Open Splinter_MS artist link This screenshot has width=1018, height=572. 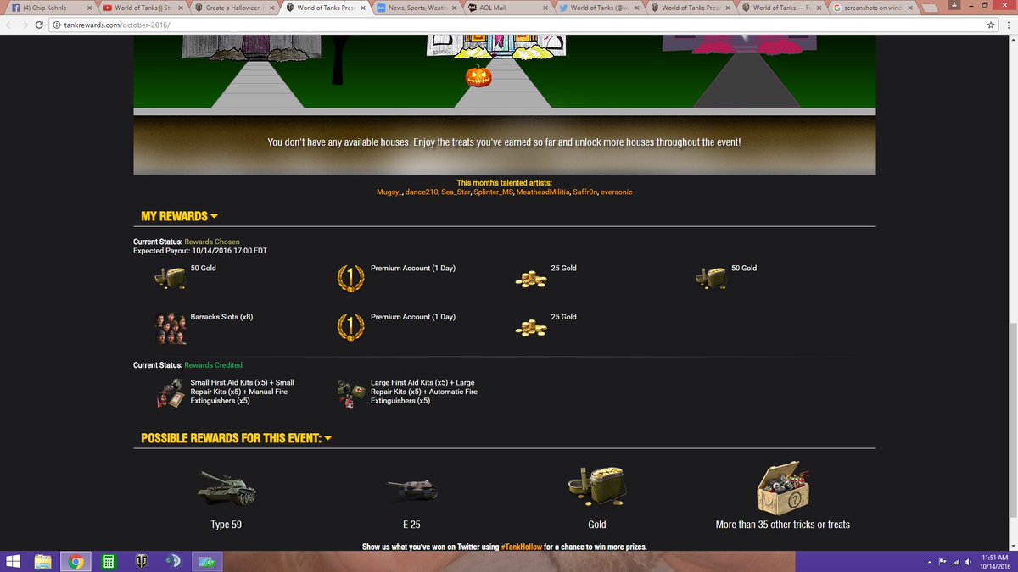[494, 192]
